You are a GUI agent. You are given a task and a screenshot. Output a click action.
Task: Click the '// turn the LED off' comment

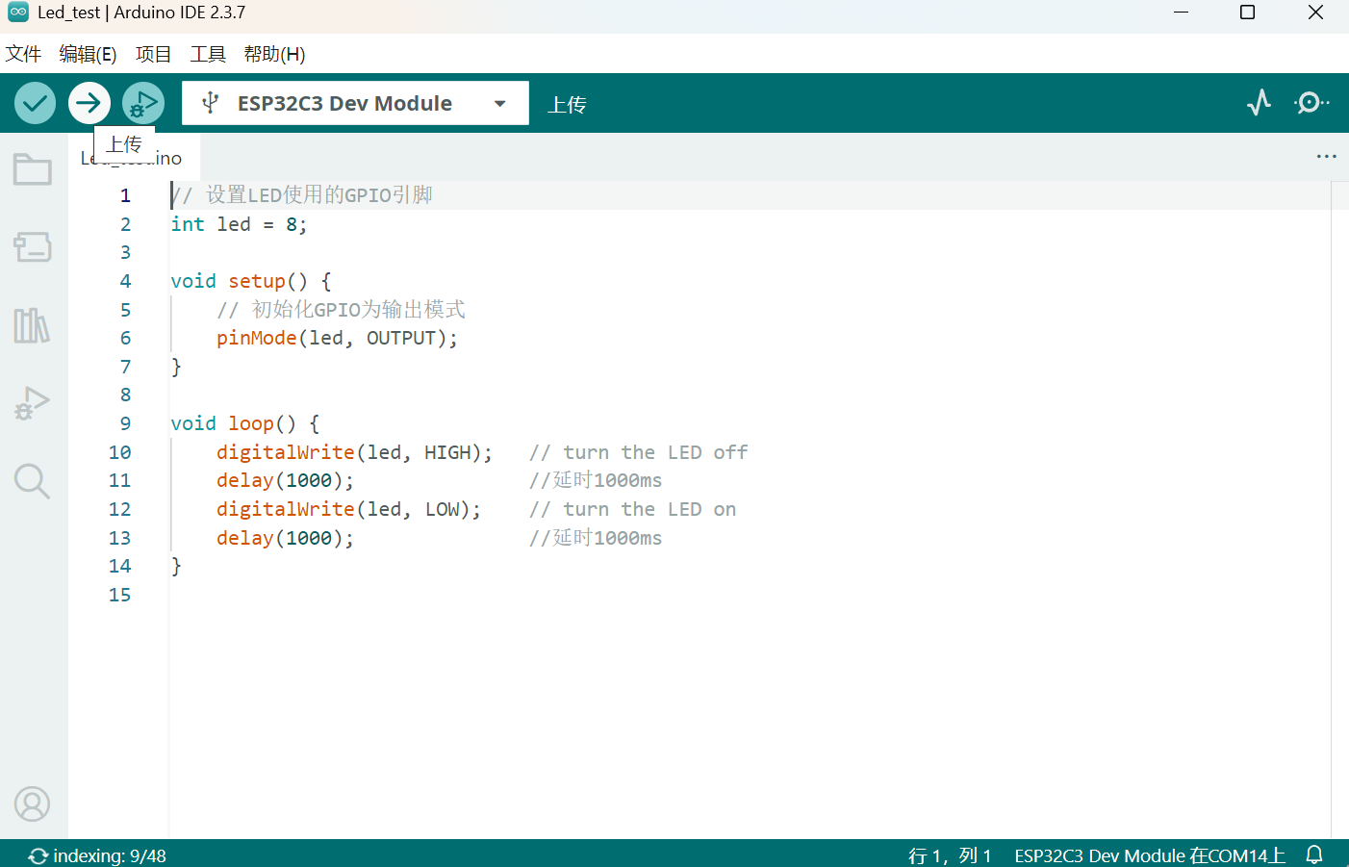coord(638,452)
